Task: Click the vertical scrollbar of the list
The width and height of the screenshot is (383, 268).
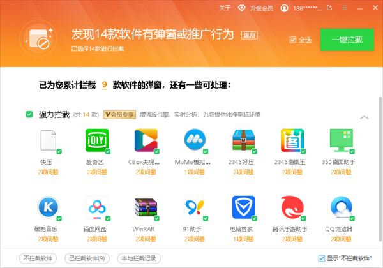Action: tap(380, 169)
